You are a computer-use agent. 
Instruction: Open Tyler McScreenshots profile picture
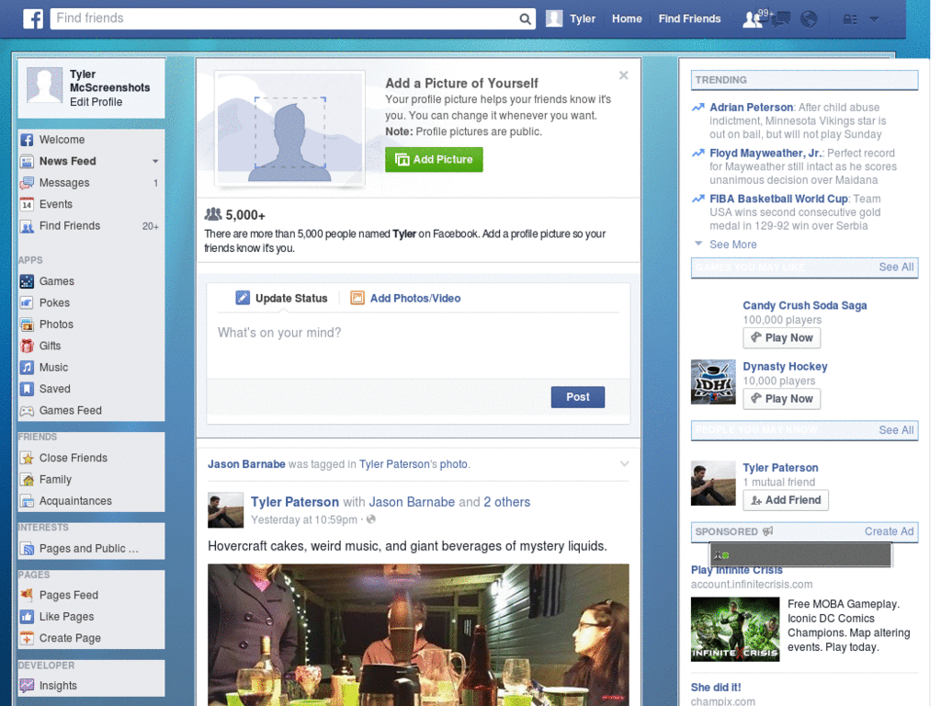[44, 85]
